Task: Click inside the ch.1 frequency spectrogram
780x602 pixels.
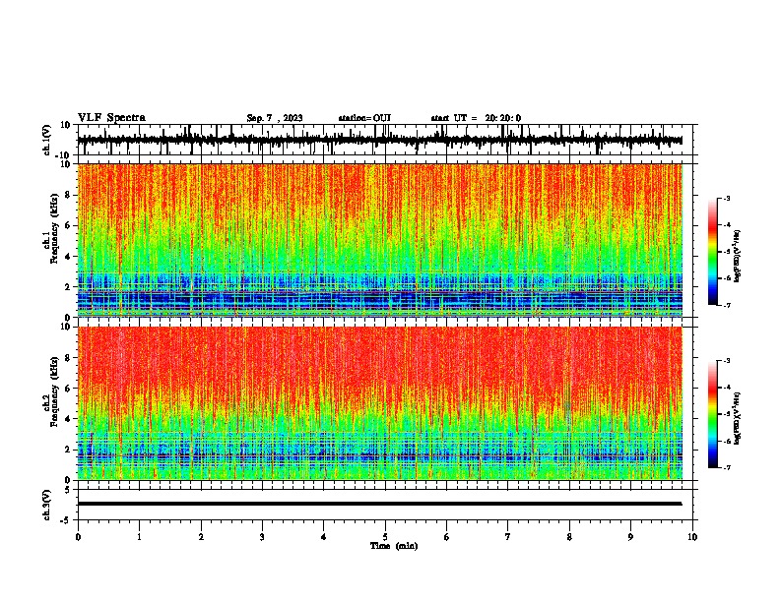Action: click(x=380, y=240)
